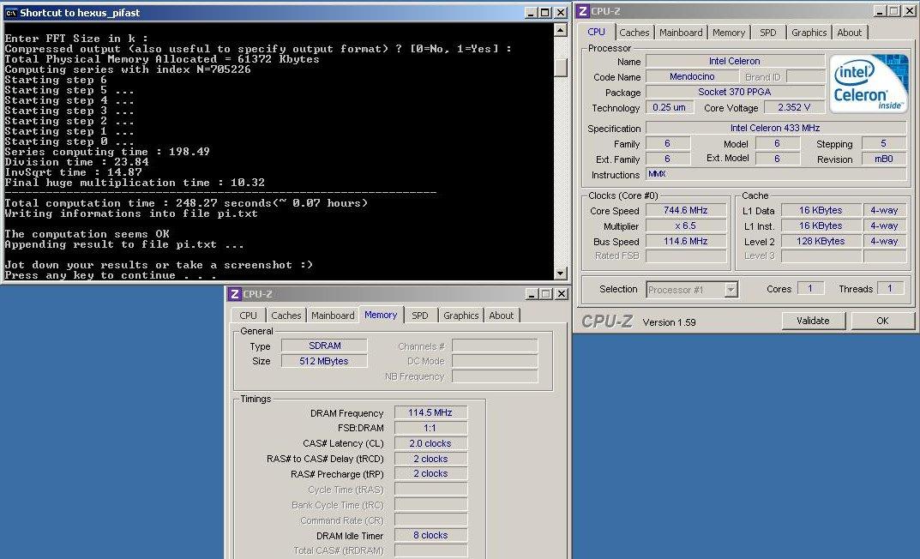Click the console scrollbar up arrow

[561, 30]
